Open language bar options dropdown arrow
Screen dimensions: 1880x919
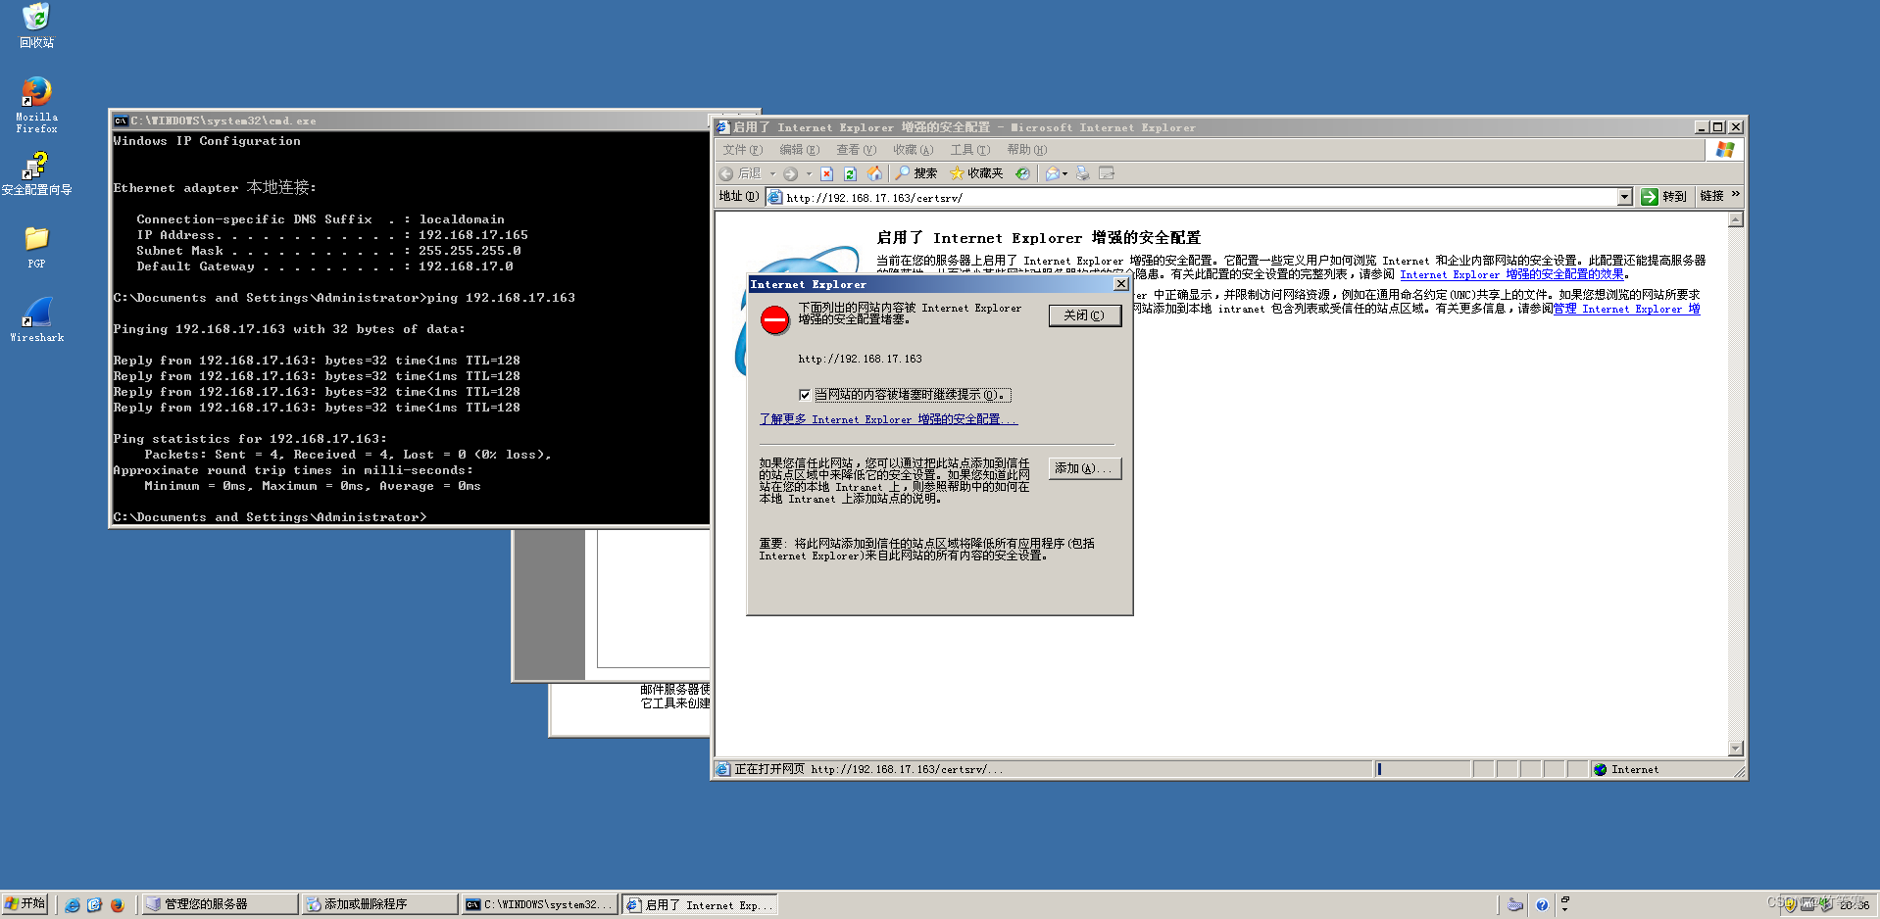1564,908
